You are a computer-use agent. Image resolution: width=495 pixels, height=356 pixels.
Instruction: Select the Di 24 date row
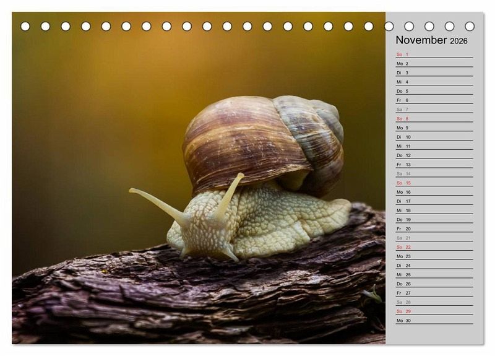click(x=434, y=266)
